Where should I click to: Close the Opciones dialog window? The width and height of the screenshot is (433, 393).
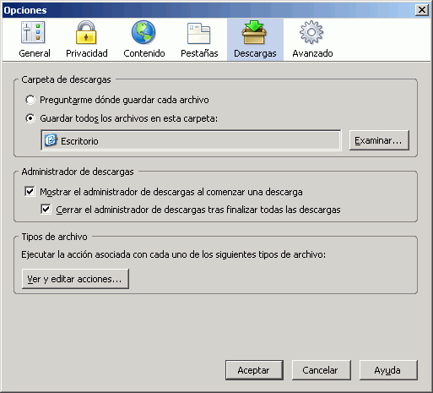click(422, 10)
